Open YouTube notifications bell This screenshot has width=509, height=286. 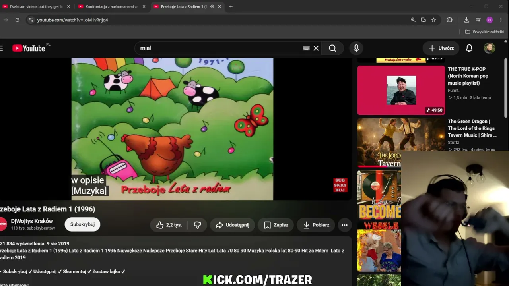[x=469, y=48]
